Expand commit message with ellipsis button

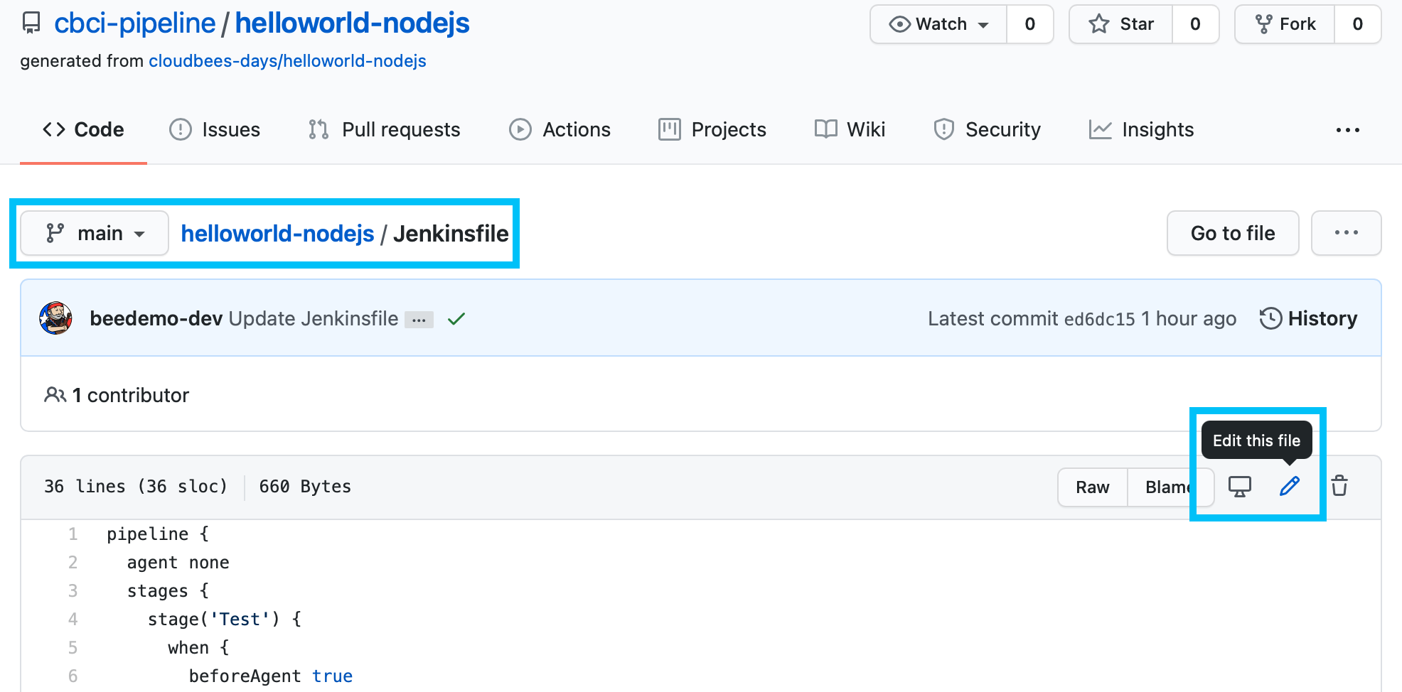(x=419, y=320)
